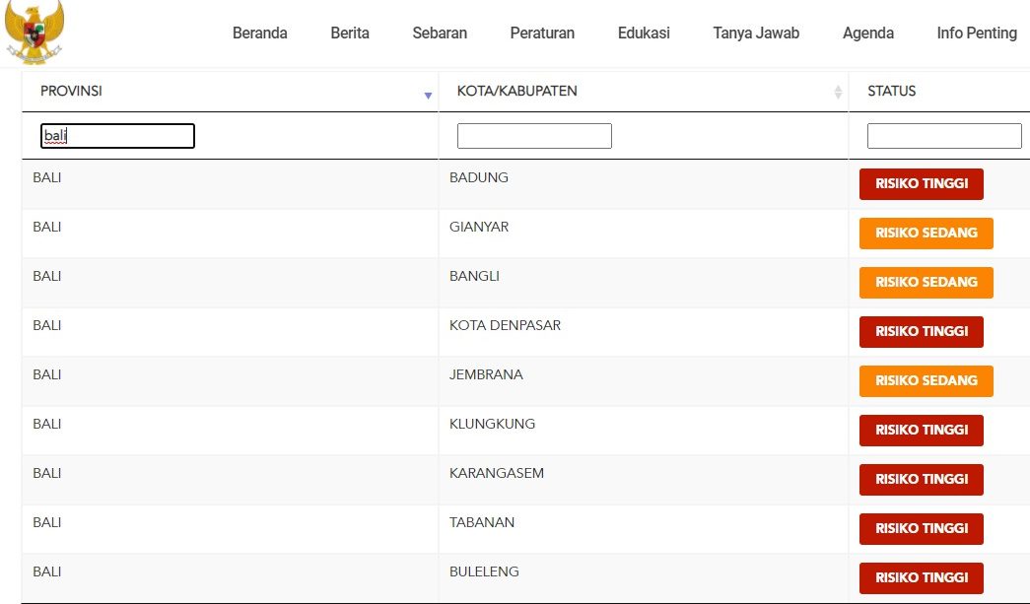Open the Beranda menu item
Image resolution: width=1030 pixels, height=604 pixels.
(260, 34)
